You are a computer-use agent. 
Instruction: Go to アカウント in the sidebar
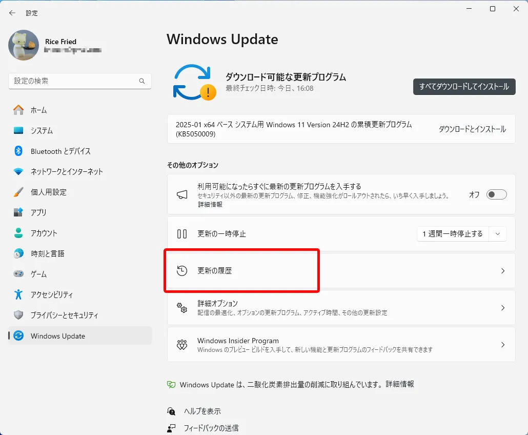pyautogui.click(x=80, y=233)
